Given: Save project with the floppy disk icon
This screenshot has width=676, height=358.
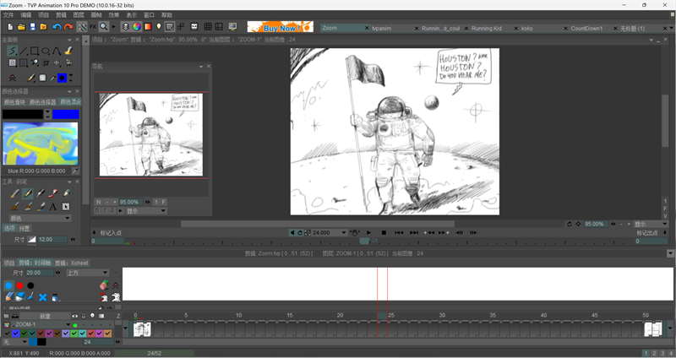Looking at the screenshot, I should pyautogui.click(x=32, y=27).
